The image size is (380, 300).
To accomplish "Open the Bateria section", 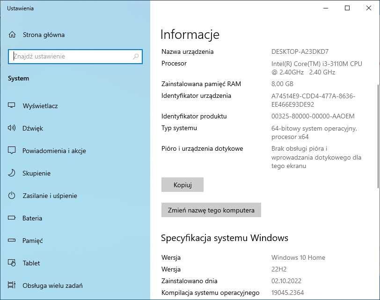I will (x=32, y=218).
